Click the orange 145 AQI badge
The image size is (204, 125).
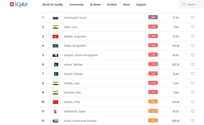(x=153, y=102)
